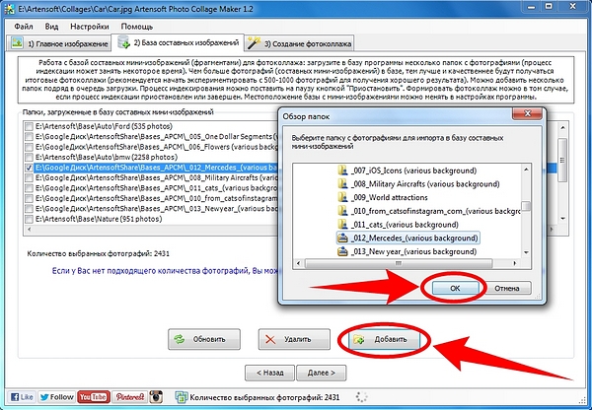Open the Файл menu

tap(24, 27)
